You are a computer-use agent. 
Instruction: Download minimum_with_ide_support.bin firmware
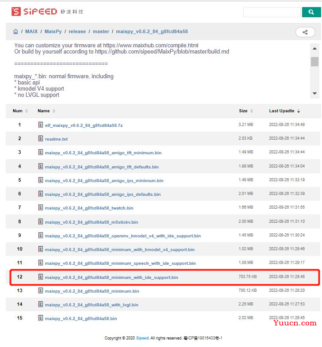pos(111,278)
